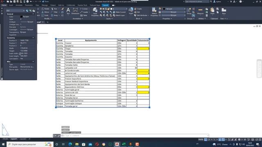
Task: Click Match Layer tool
Action: click(119, 16)
